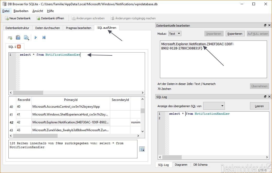Viewport: 272px width, 173px height.
Task: Click Neue Datenbank in the toolbar
Action: pyautogui.click(x=18, y=18)
